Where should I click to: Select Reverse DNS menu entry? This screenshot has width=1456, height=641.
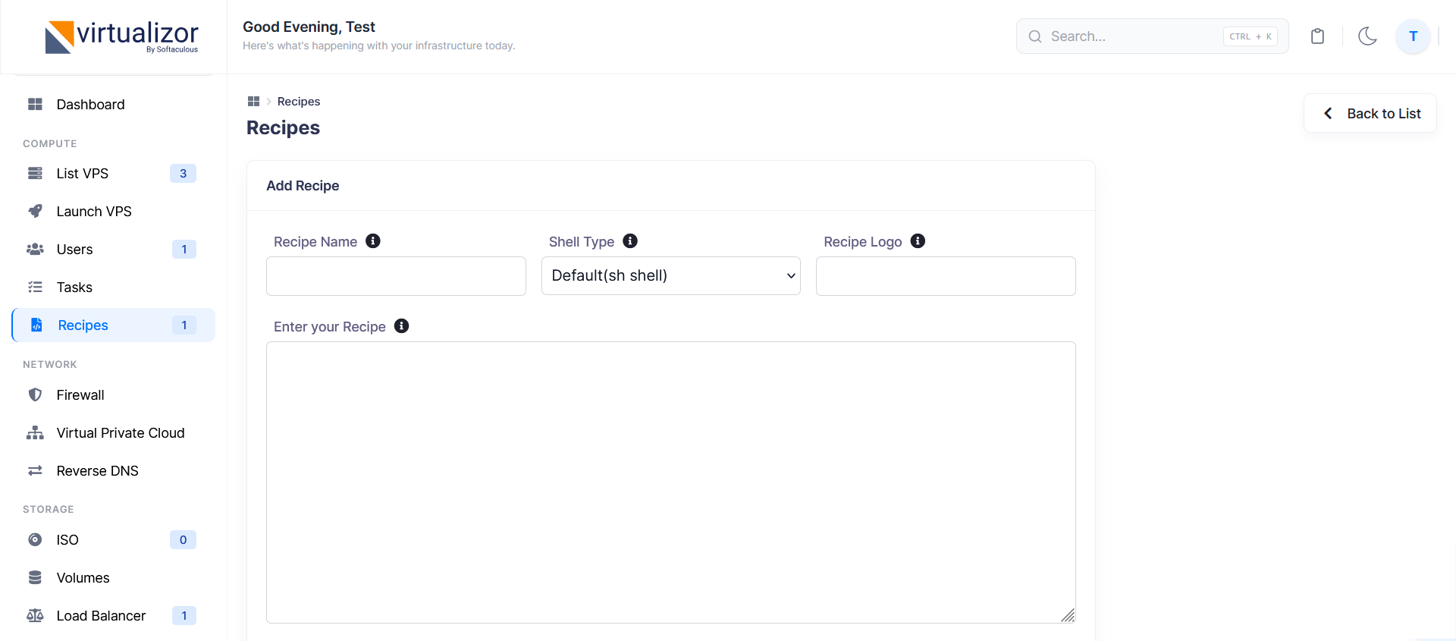click(x=114, y=471)
